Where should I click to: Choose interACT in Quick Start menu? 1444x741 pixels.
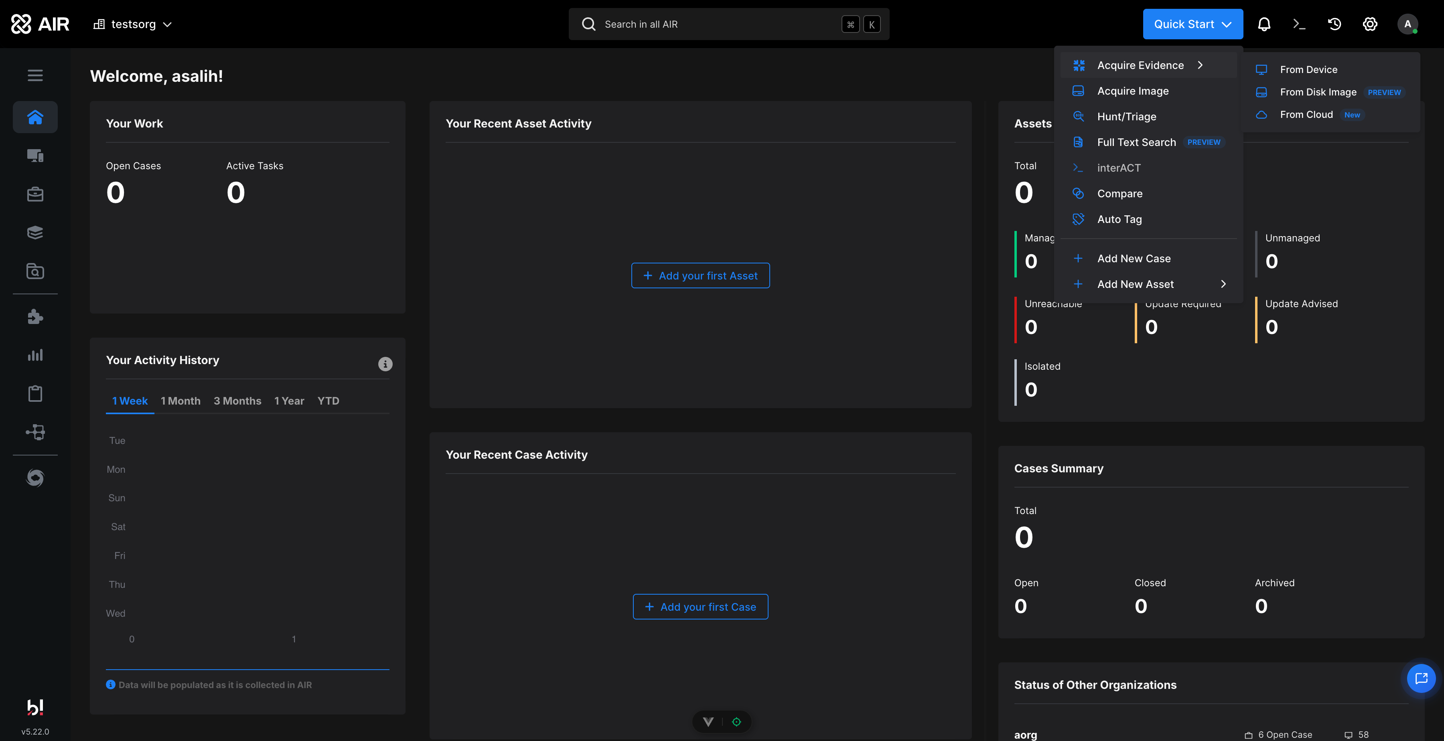(1149, 168)
